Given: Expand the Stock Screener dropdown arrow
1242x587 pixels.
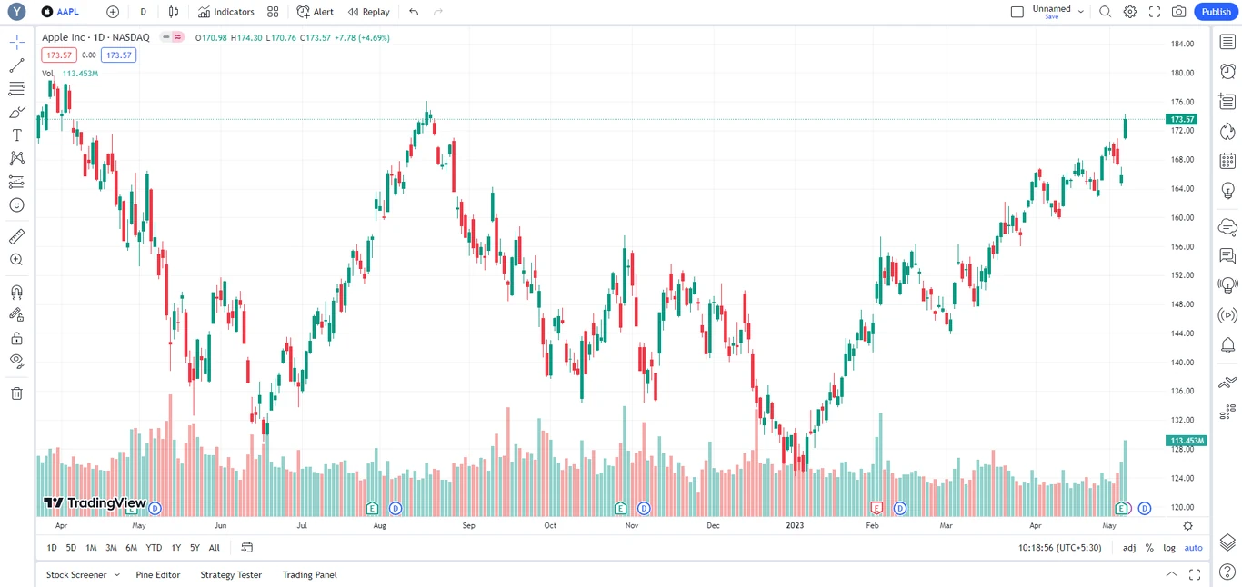Looking at the screenshot, I should coord(116,575).
